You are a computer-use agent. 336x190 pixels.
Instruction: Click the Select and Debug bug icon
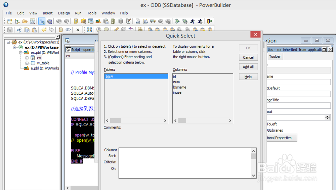[x=185, y=21]
